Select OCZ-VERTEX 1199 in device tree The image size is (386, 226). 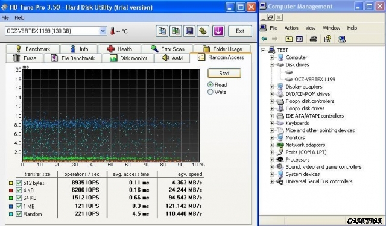[315, 79]
